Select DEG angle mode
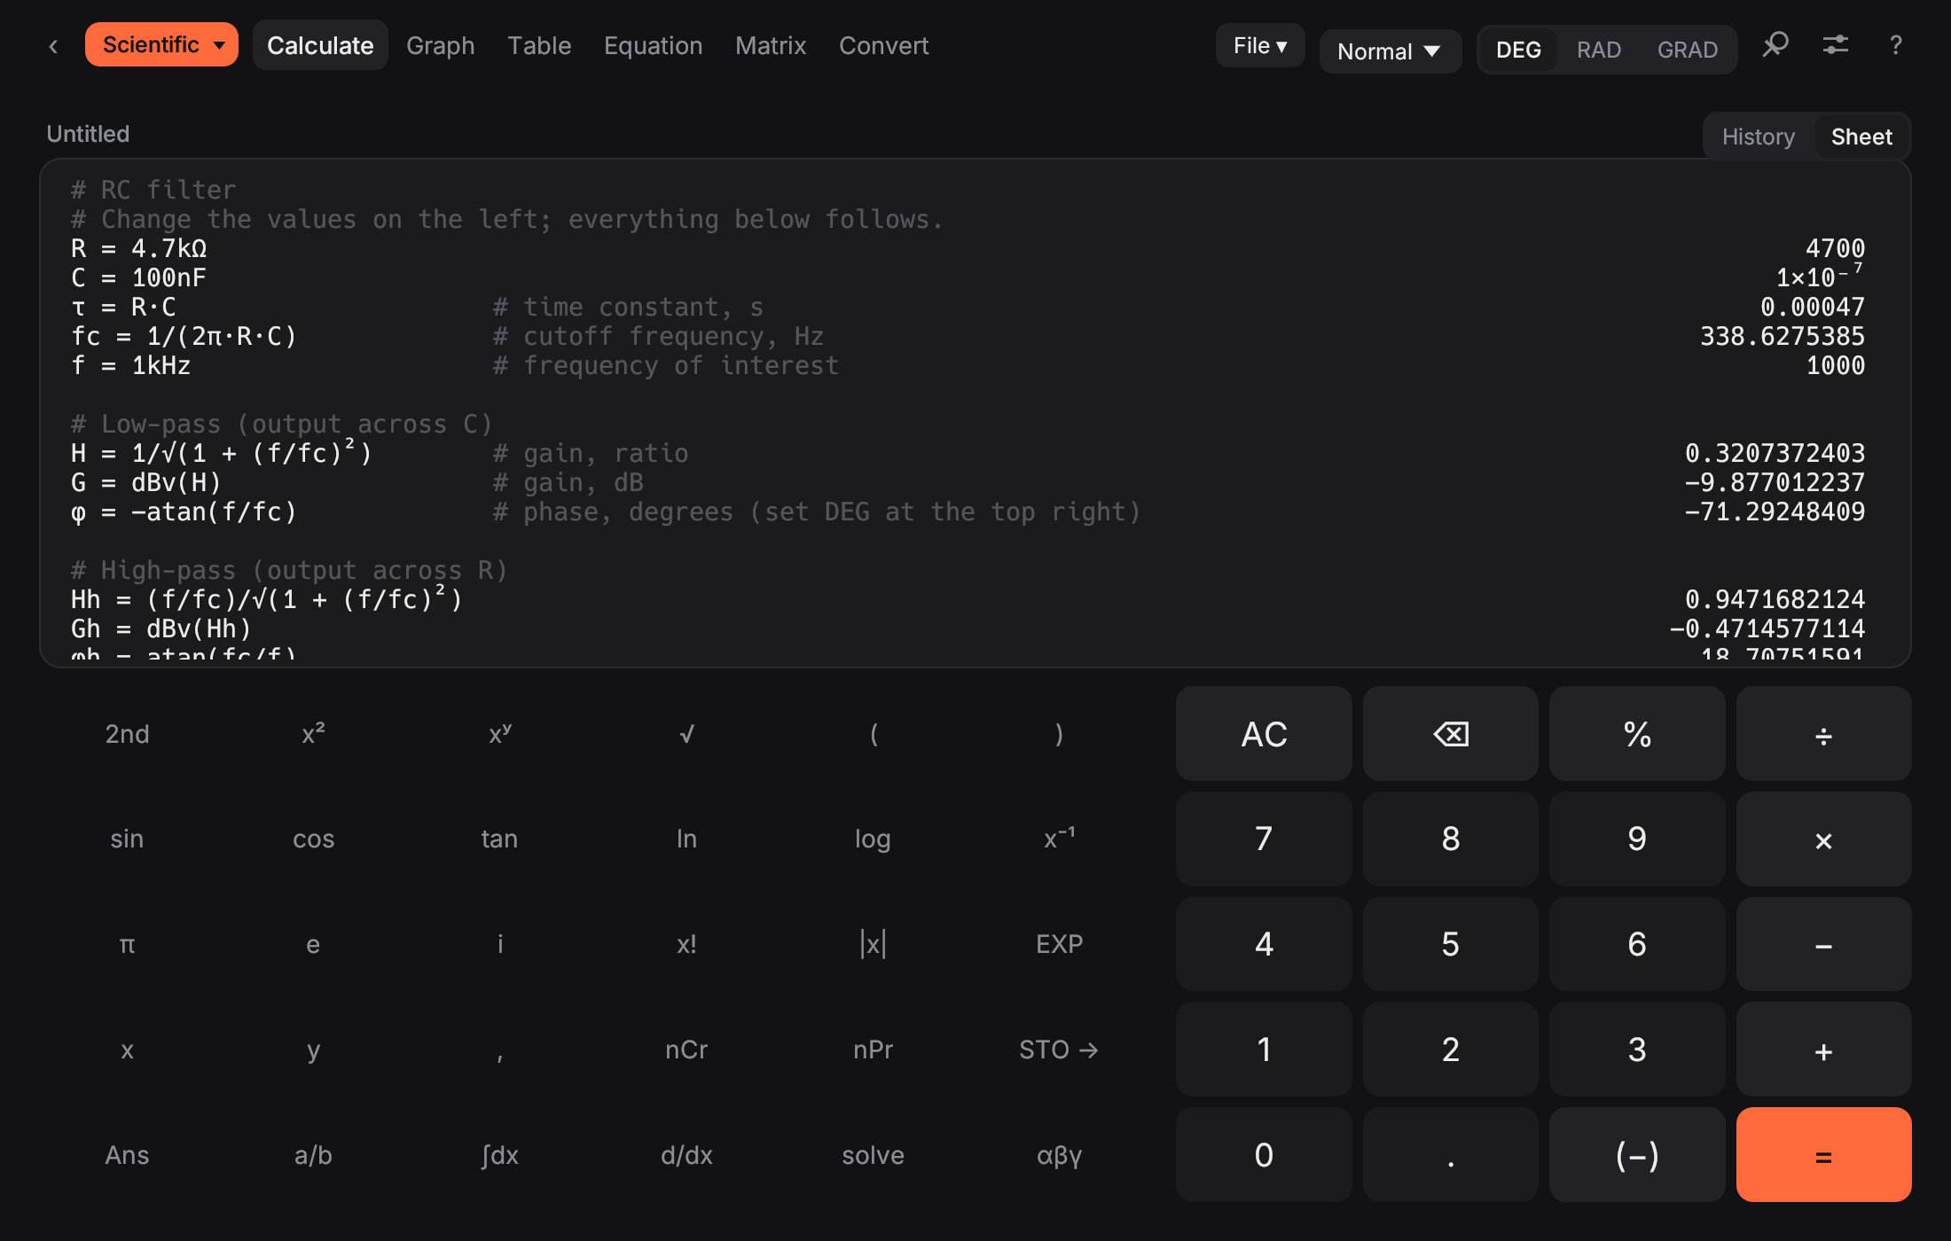The image size is (1951, 1241). point(1518,50)
